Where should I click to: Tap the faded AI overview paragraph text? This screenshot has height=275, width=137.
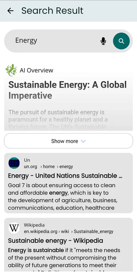[x=58, y=119]
